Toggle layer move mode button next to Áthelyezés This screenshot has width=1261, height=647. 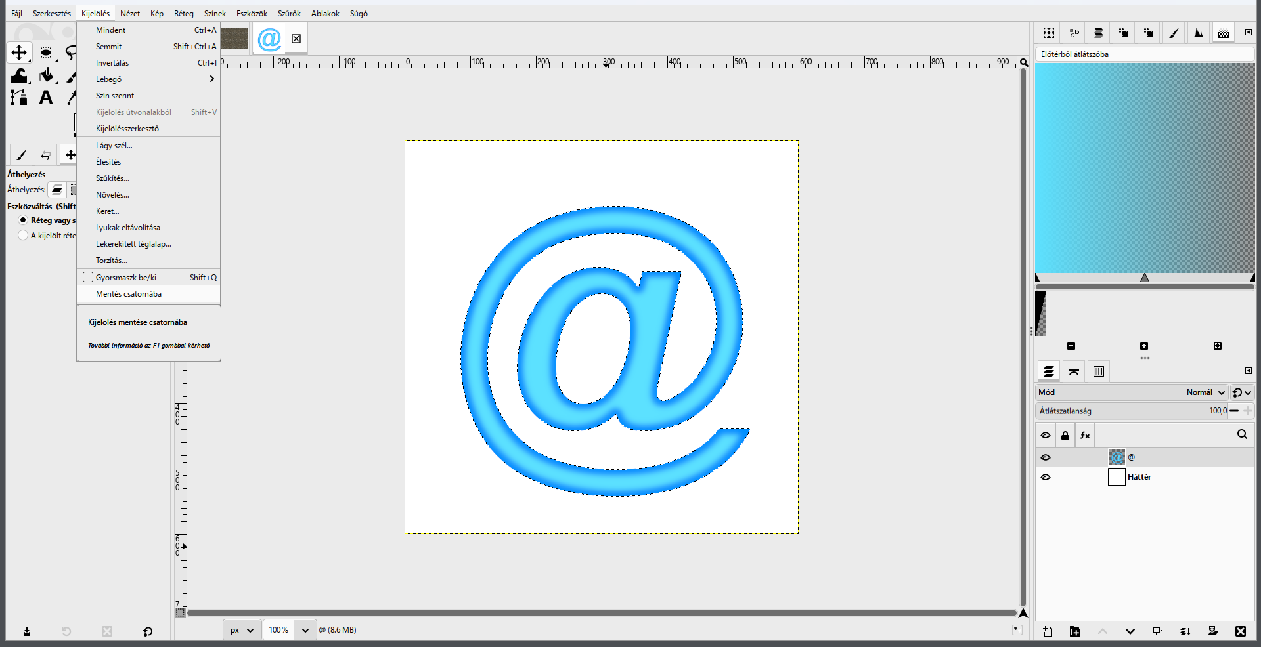click(57, 190)
